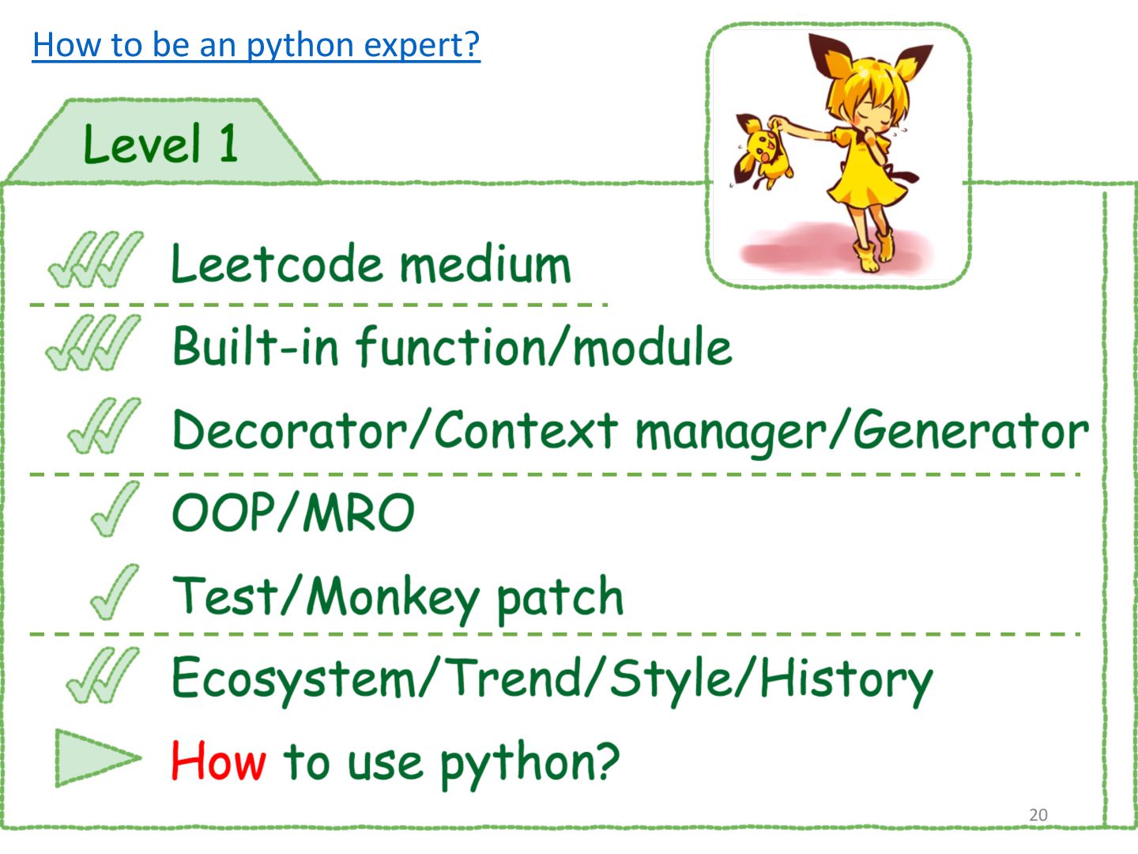
Task: Click the triple checkmark beside Leetcode medium
Action: coord(96,259)
